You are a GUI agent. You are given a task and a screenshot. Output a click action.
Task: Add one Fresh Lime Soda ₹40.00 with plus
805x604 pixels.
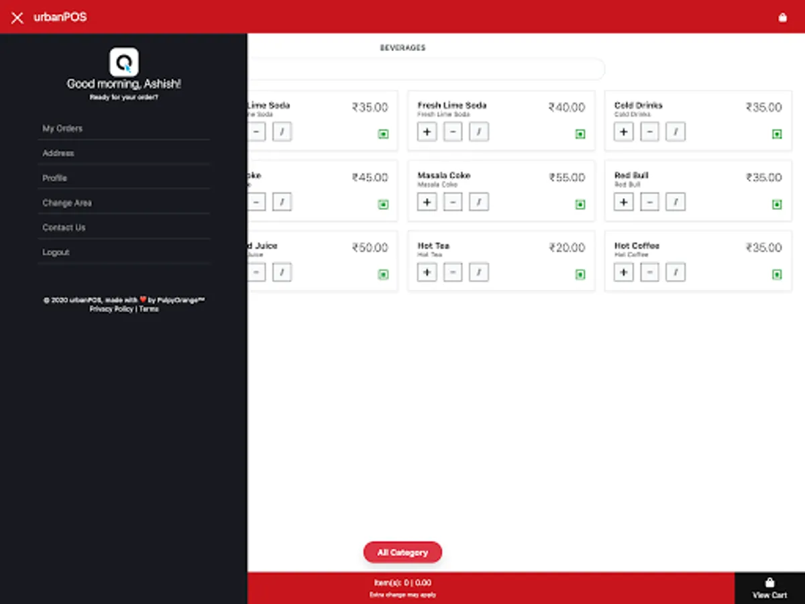[427, 132]
